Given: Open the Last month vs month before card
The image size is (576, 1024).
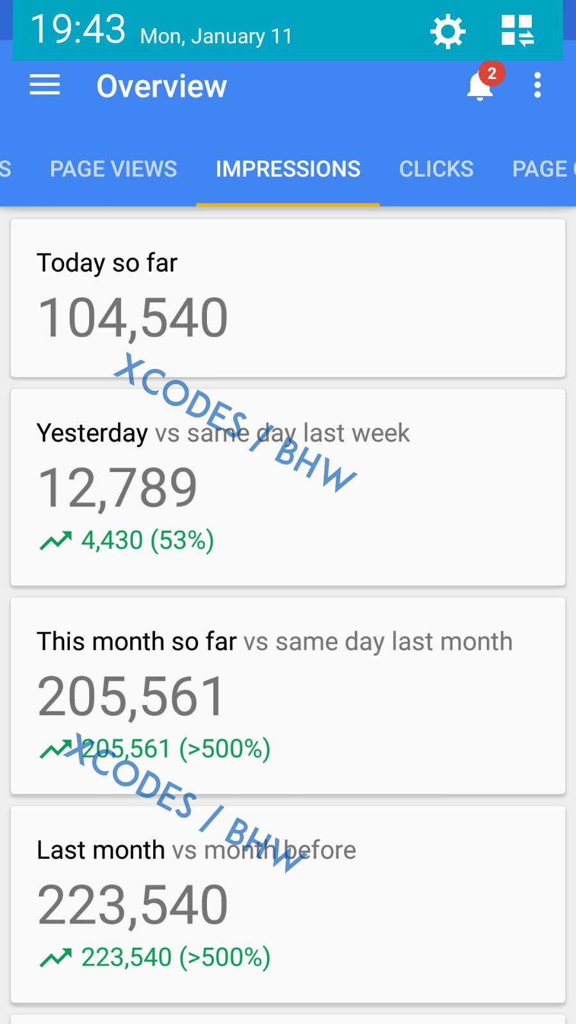Looking at the screenshot, I should (x=288, y=904).
